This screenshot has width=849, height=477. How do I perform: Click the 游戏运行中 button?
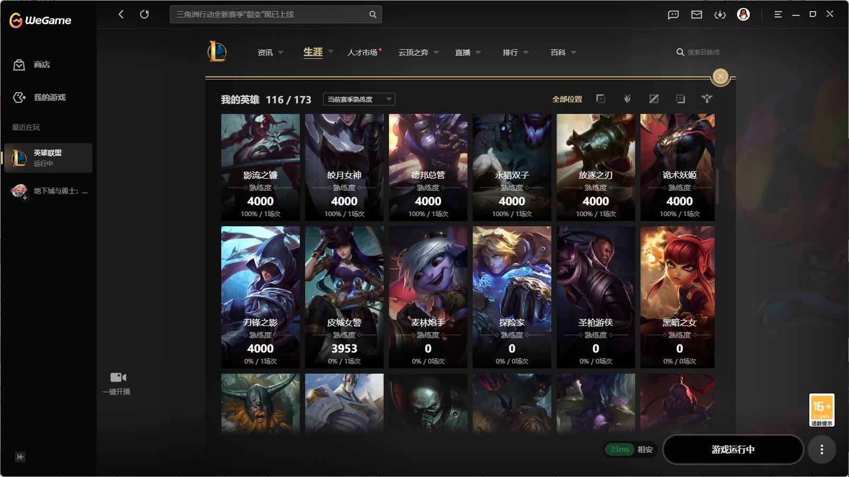[733, 449]
